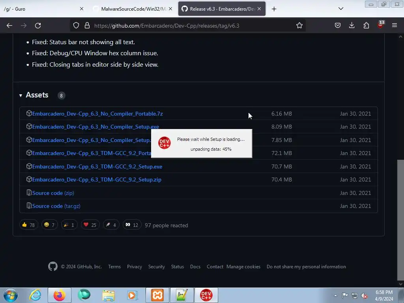The height and width of the screenshot is (303, 404).
Task: Click the package icon beside TDM-GCC_9.2_Setup.zip
Action: pos(29,179)
